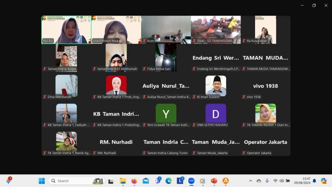Expand the hidden system tray icons

point(250,181)
